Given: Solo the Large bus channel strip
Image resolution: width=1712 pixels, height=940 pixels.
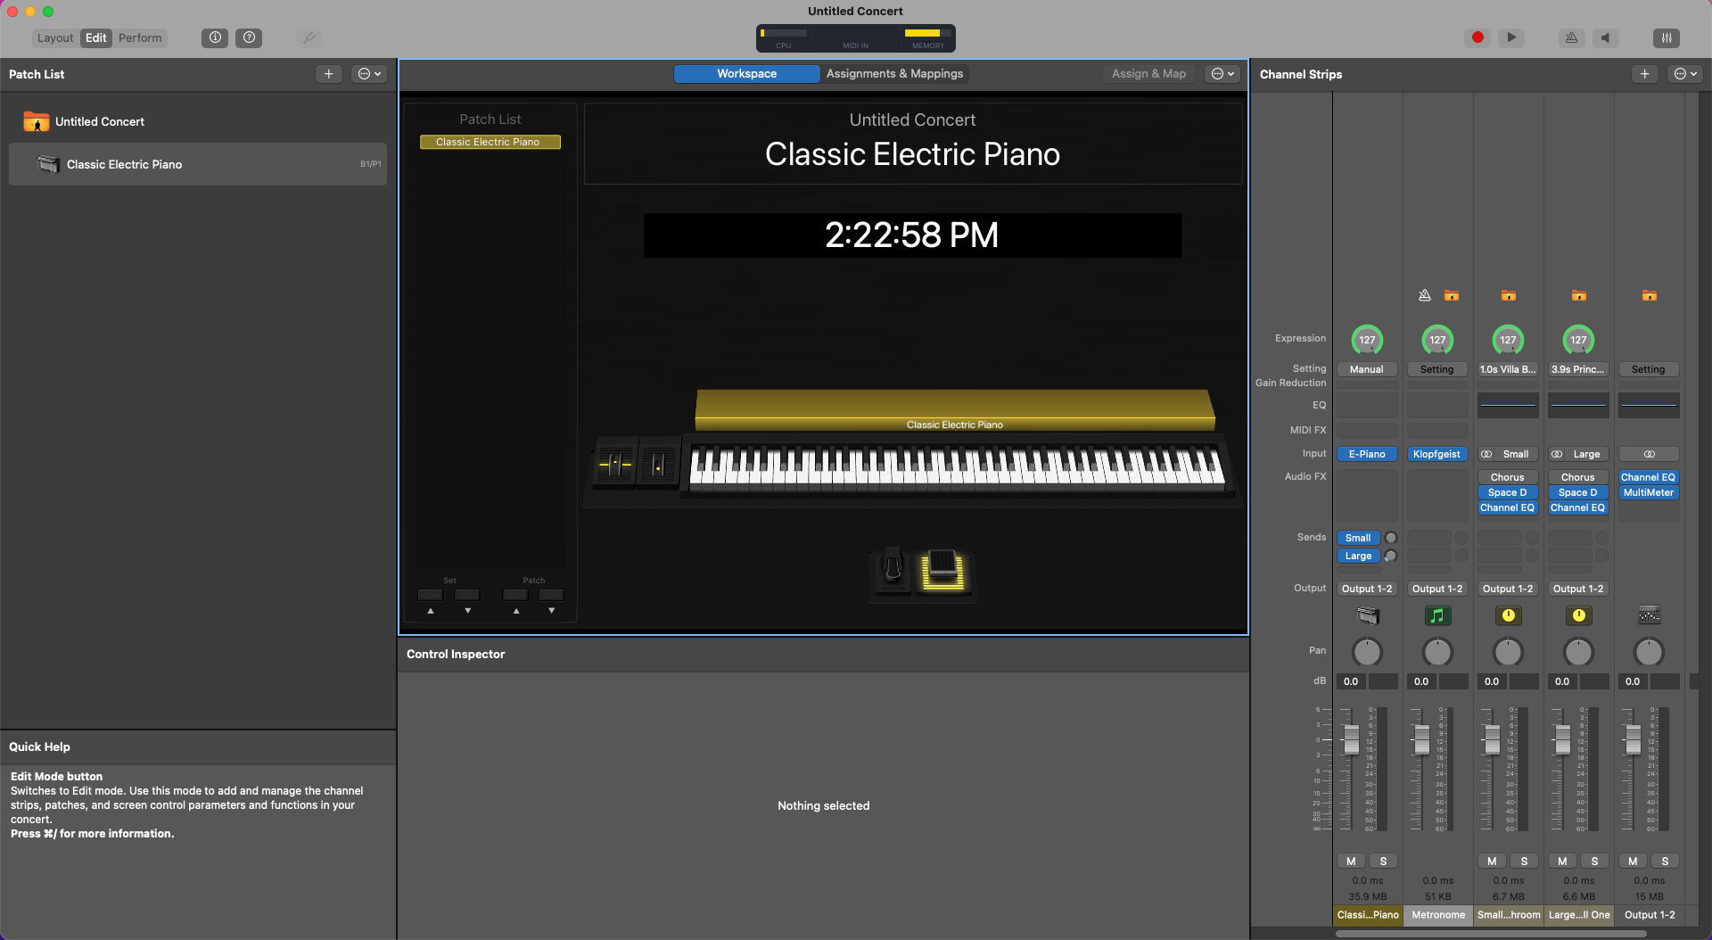Looking at the screenshot, I should 1594,861.
